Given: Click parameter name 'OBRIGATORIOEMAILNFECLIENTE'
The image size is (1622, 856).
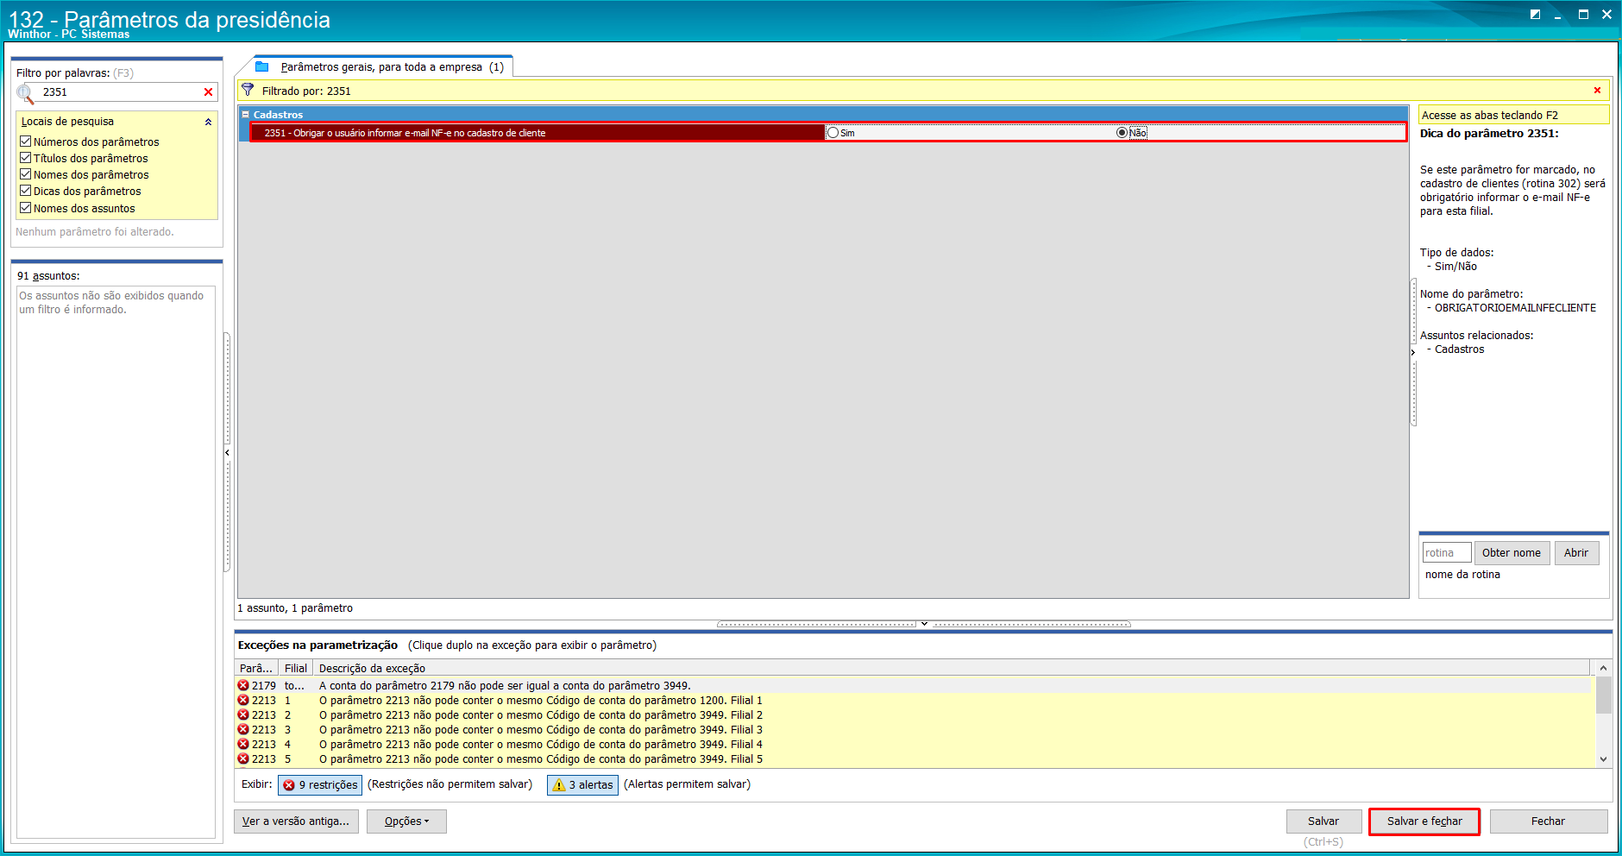Looking at the screenshot, I should [x=1515, y=308].
